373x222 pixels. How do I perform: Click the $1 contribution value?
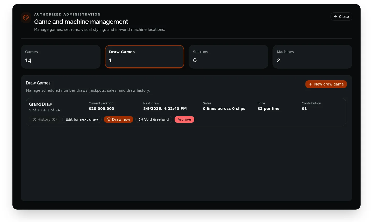click(x=304, y=109)
